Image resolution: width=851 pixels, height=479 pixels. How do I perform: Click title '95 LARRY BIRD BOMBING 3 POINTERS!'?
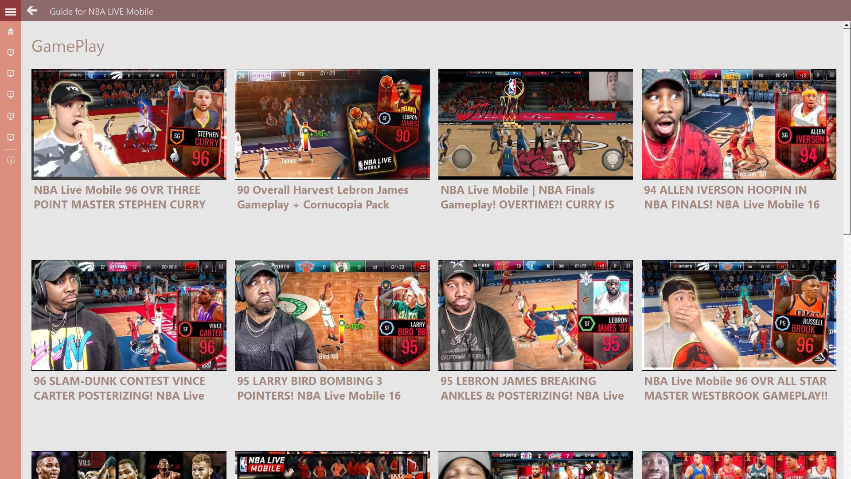pyautogui.click(x=319, y=389)
